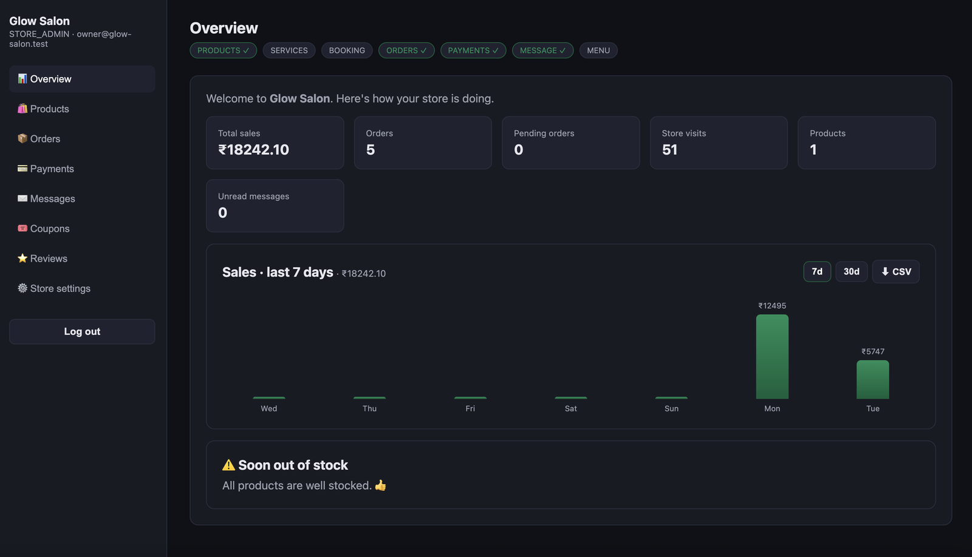Open Reviews in the sidebar
Image resolution: width=972 pixels, height=557 pixels.
82,258
